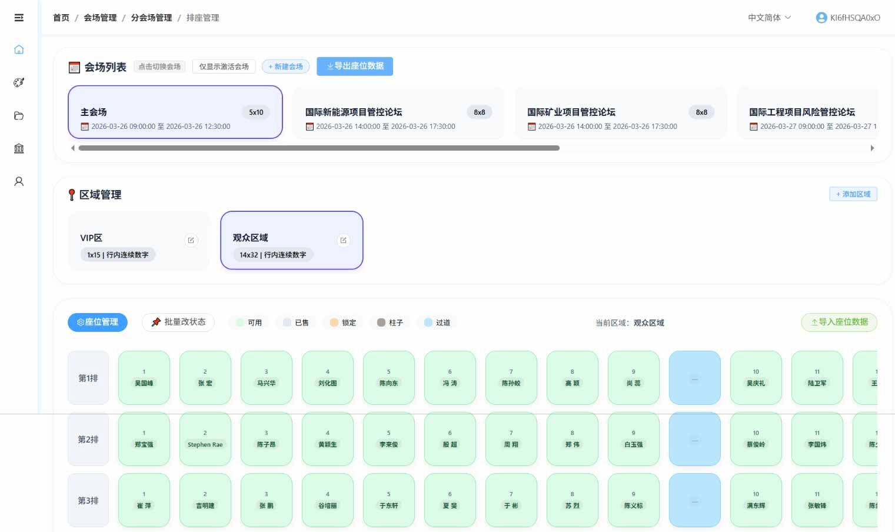Screen dimensions: 895x532
Task: Select the 主会场 venue card
Action: (175, 112)
